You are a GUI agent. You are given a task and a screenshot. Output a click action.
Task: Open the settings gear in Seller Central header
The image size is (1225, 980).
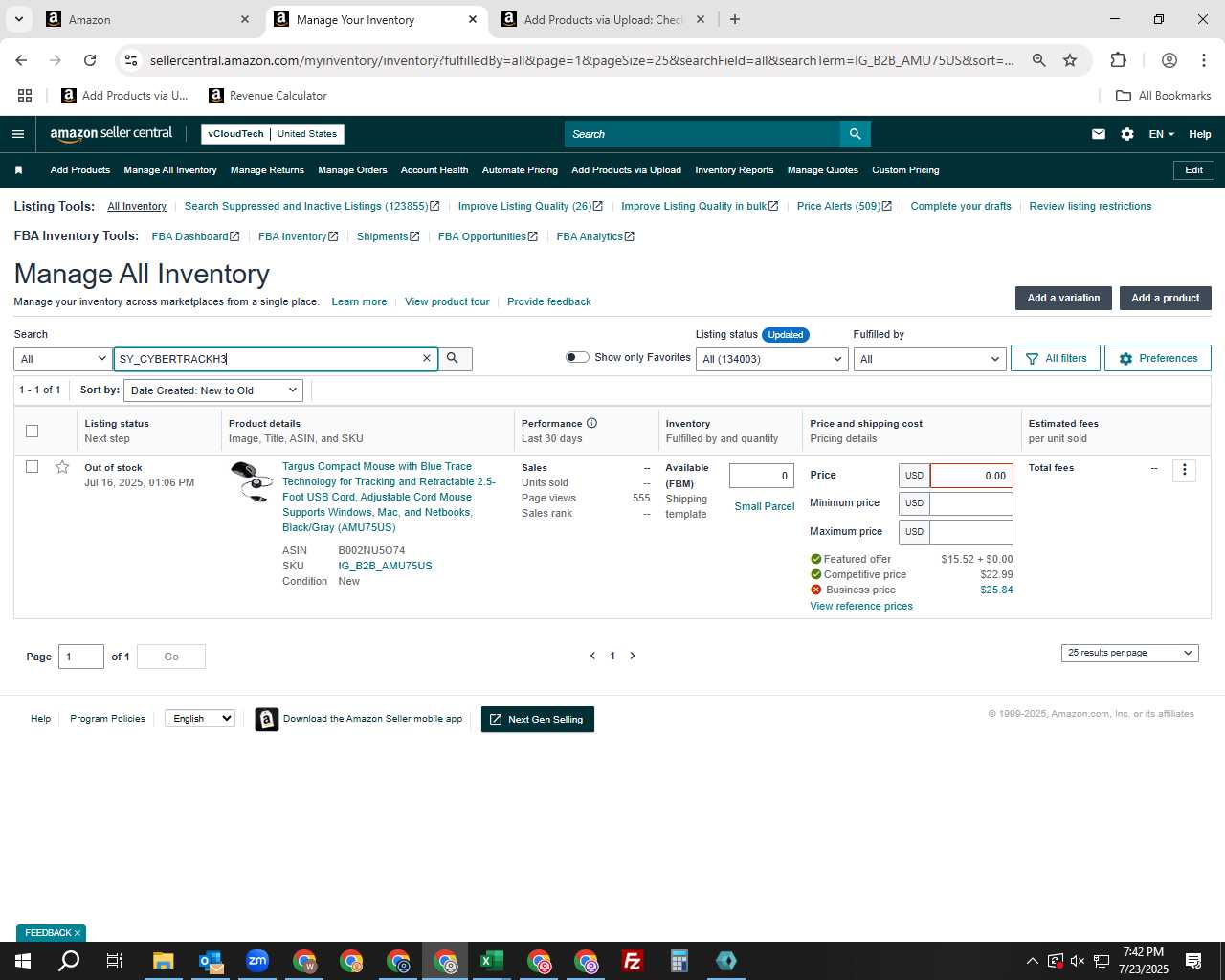tap(1127, 134)
